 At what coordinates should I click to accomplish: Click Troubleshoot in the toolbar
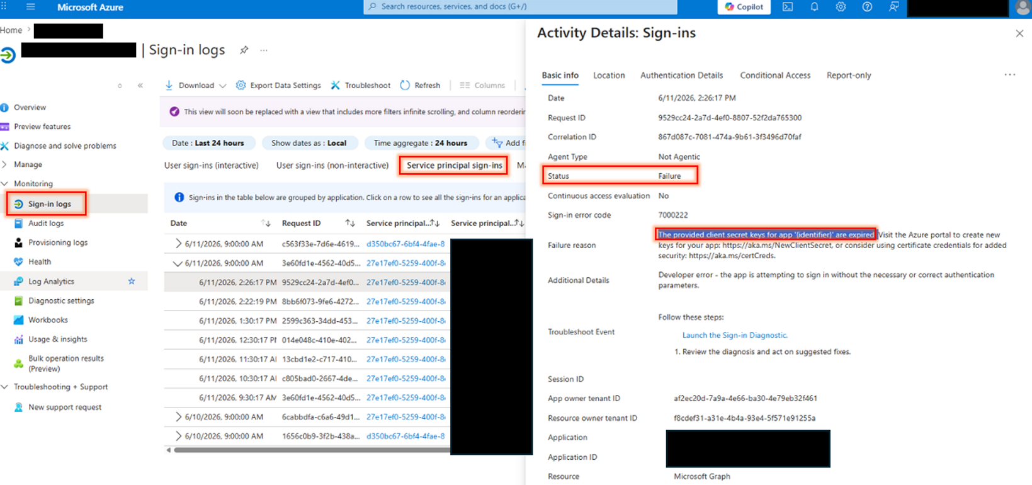click(361, 86)
